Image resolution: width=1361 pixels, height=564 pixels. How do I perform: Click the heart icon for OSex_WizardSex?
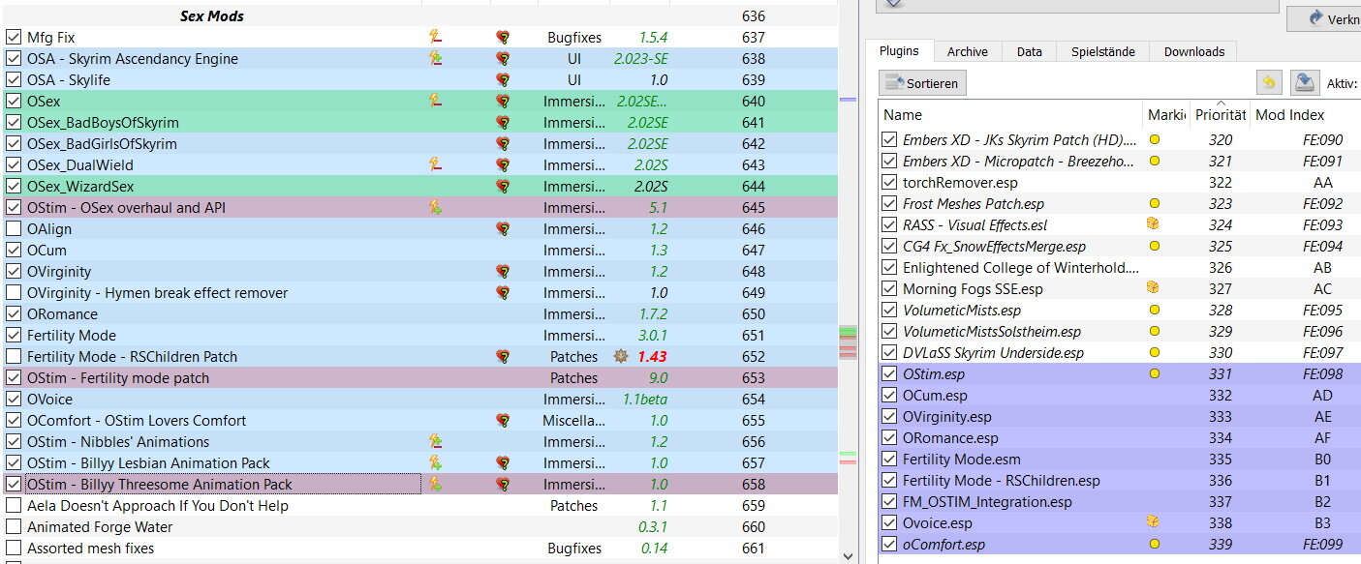click(503, 187)
